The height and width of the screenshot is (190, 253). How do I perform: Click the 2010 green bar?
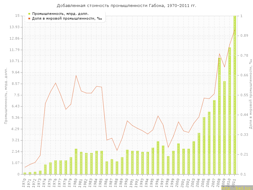pyautogui.click(x=230, y=111)
